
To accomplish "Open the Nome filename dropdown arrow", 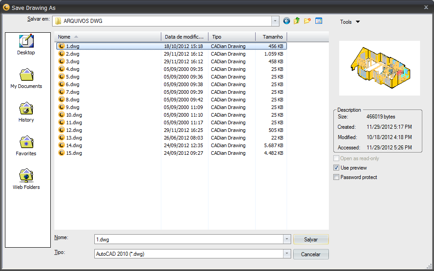I will pos(287,239).
